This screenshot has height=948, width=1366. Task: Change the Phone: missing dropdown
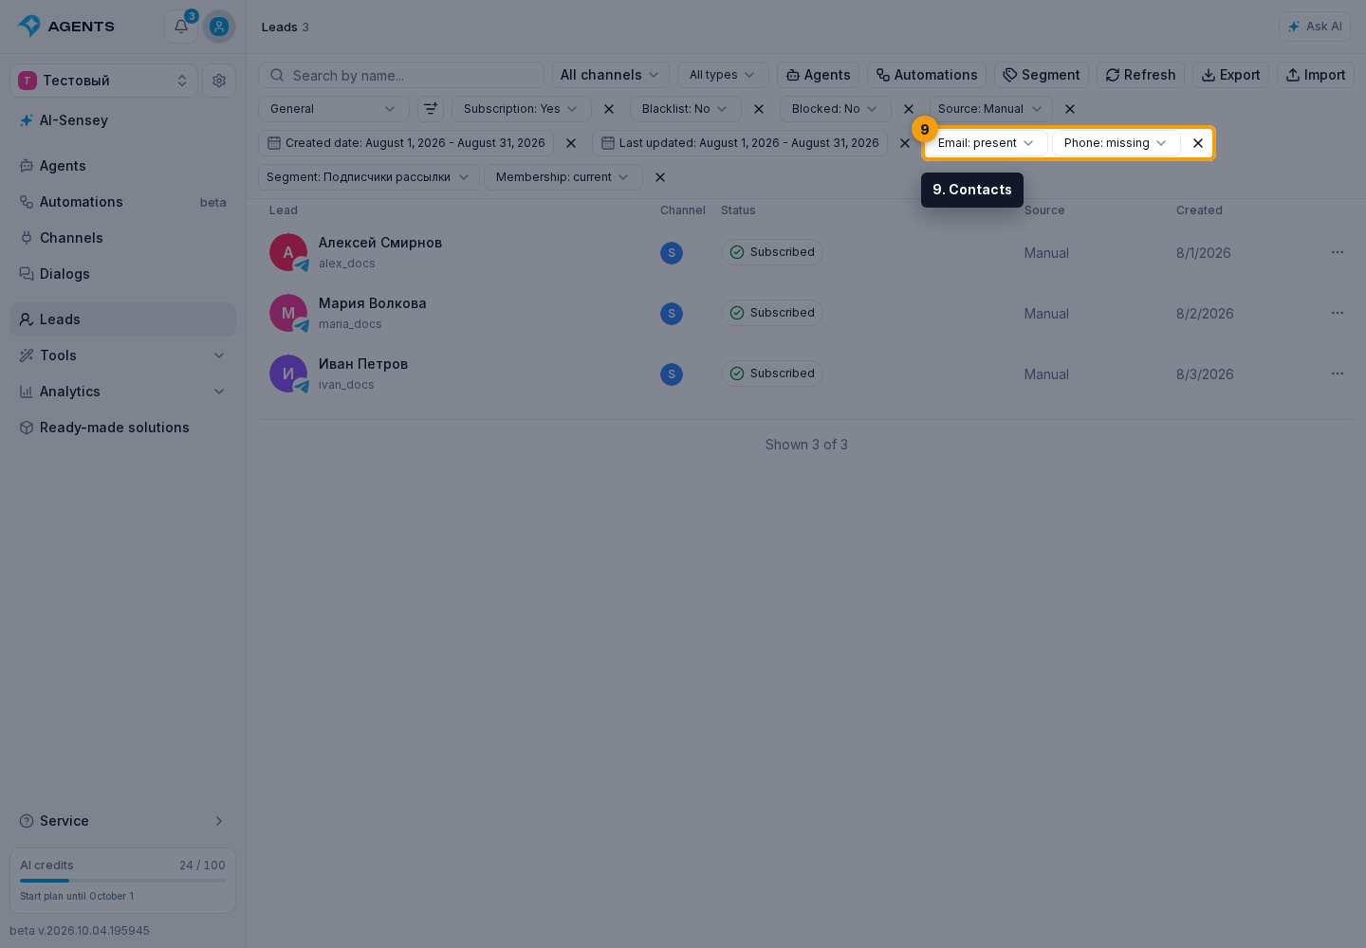(x=1116, y=143)
